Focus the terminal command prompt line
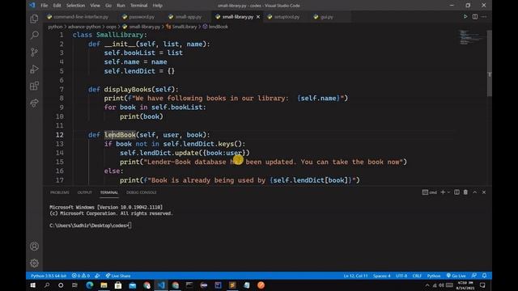 tap(90, 226)
